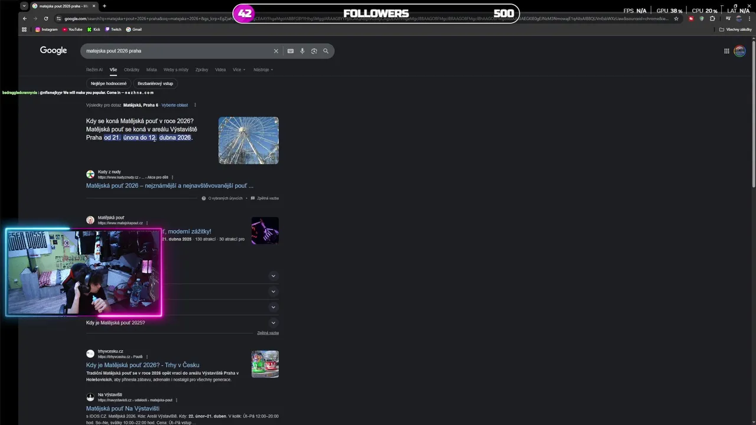Open the Kudy z nudy result options
Image resolution: width=756 pixels, height=425 pixels.
click(172, 177)
